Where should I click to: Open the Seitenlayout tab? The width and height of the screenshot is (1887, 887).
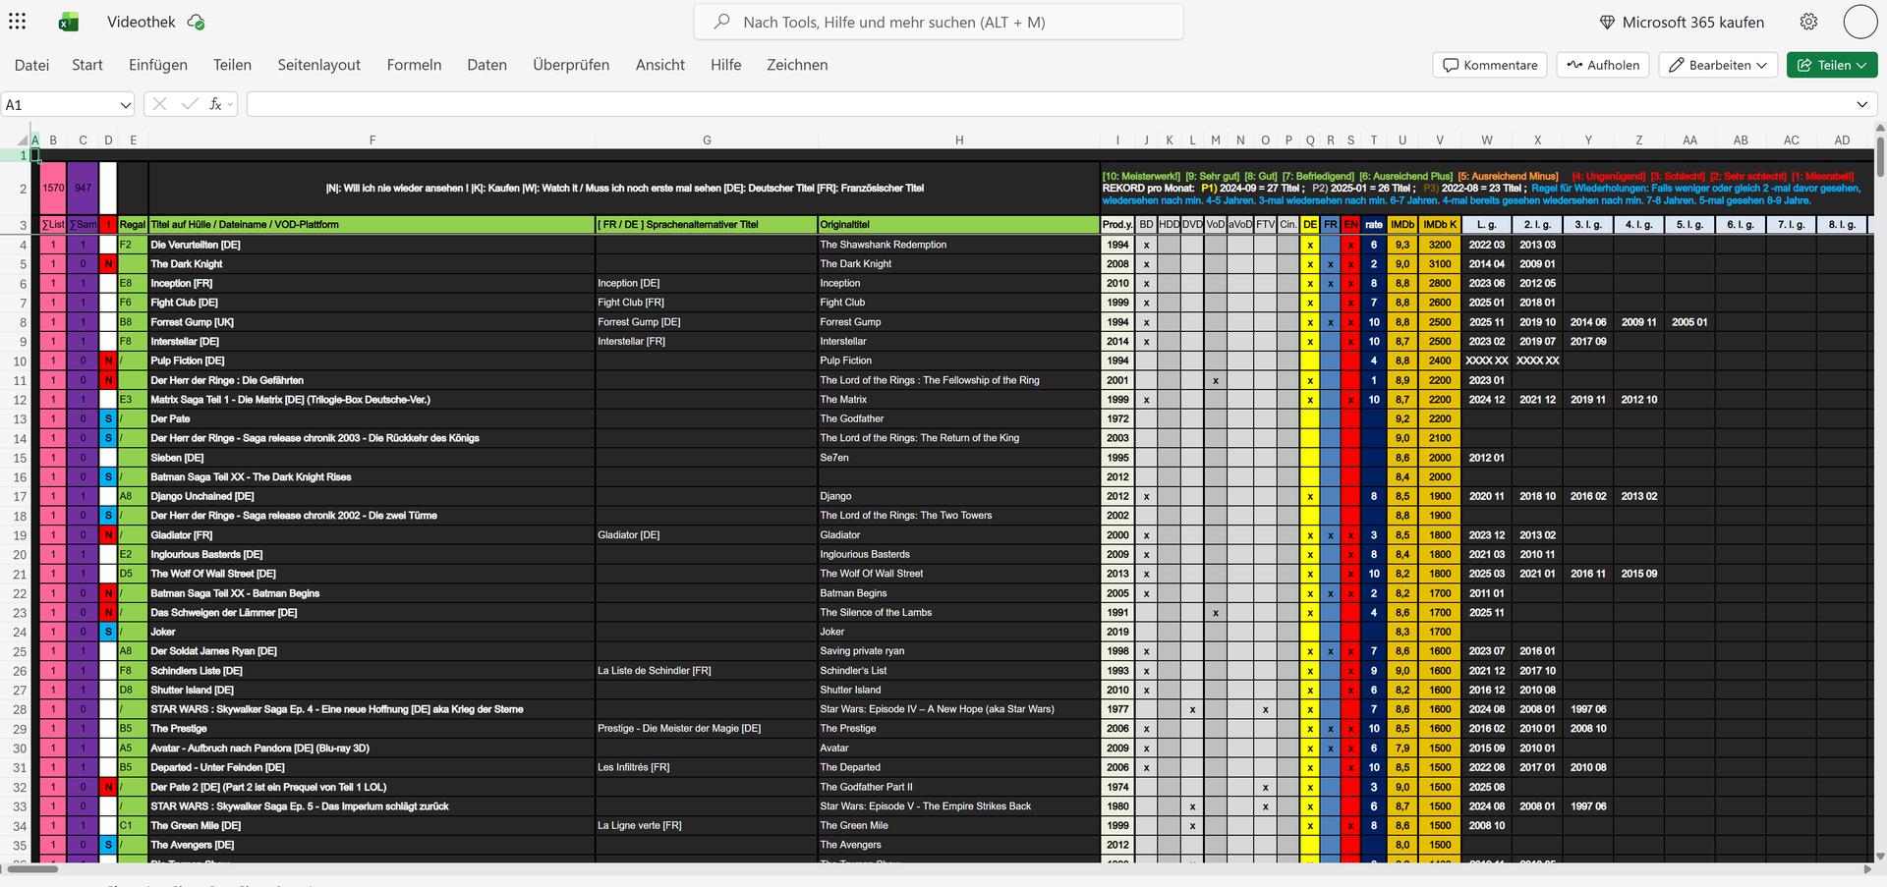[x=319, y=65]
